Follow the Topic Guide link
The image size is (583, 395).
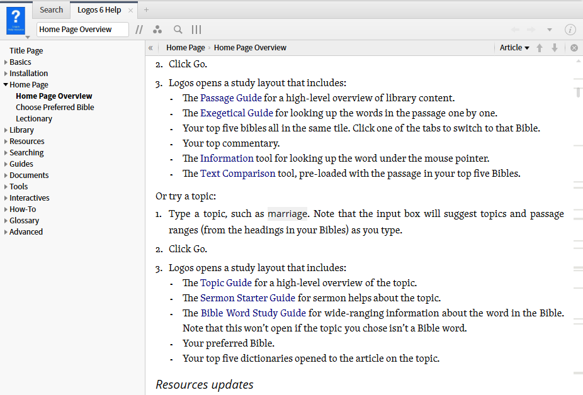point(226,283)
